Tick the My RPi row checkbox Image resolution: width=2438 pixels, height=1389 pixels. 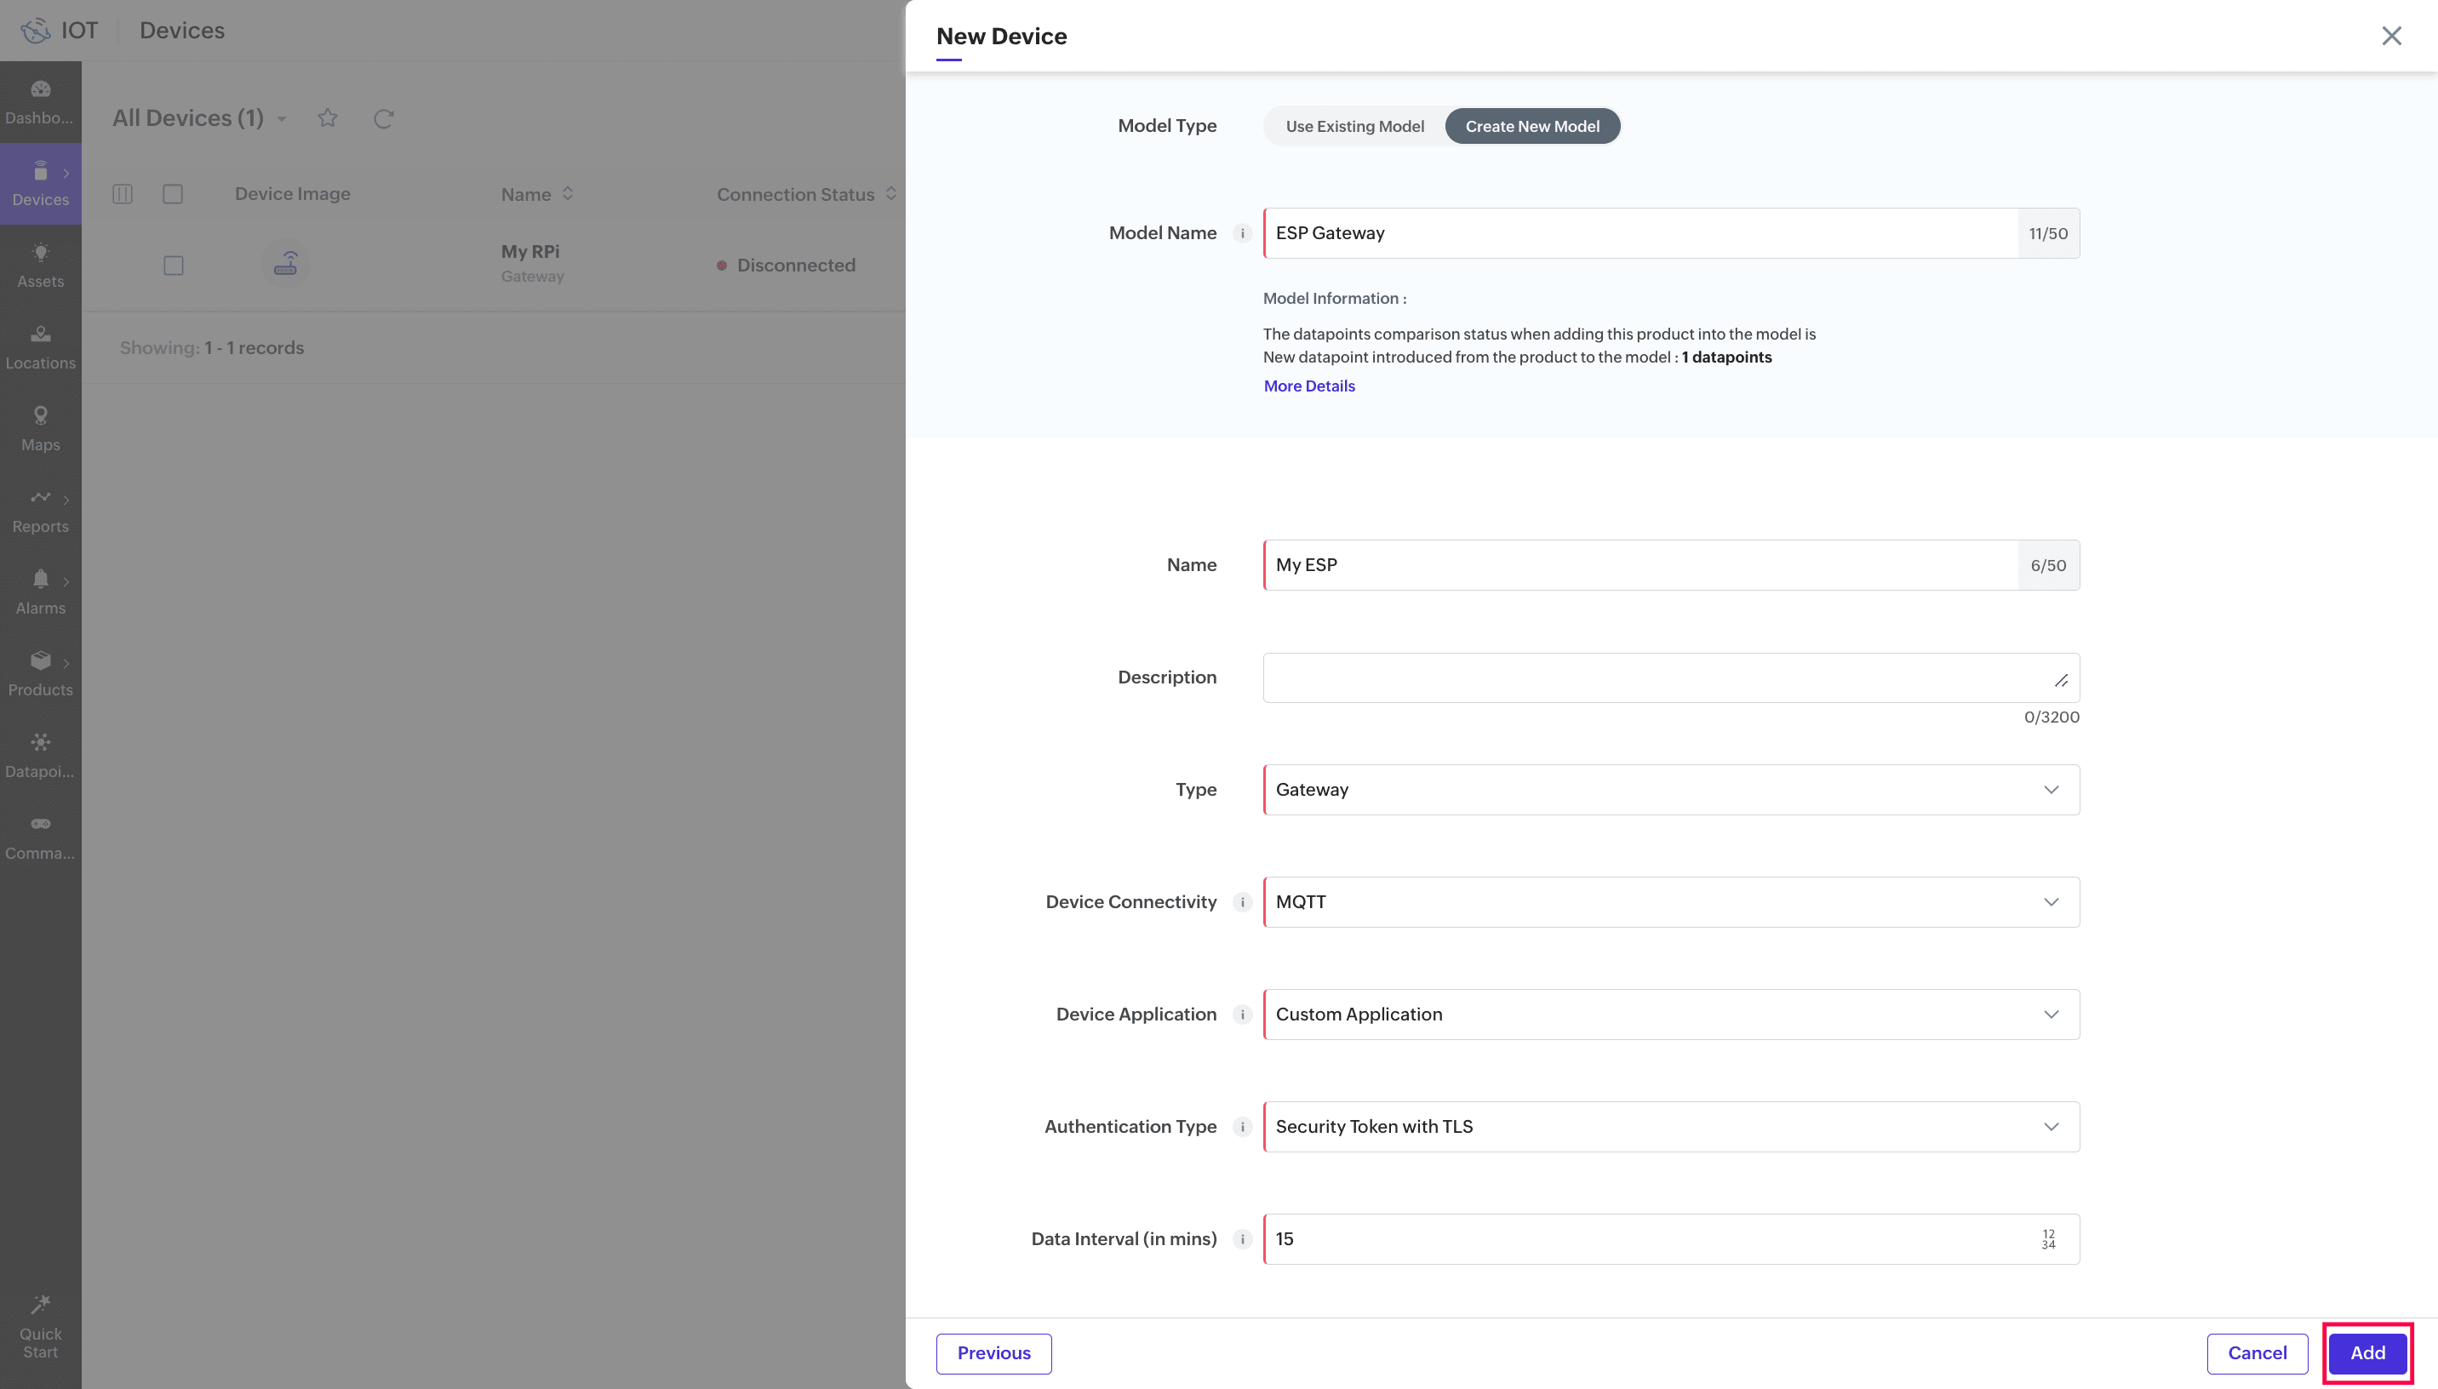click(173, 266)
